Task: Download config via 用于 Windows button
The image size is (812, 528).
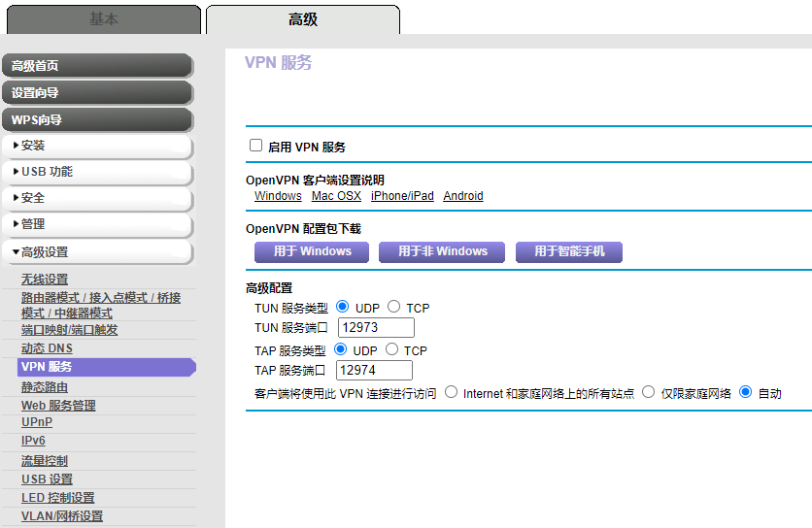Action: [312, 252]
